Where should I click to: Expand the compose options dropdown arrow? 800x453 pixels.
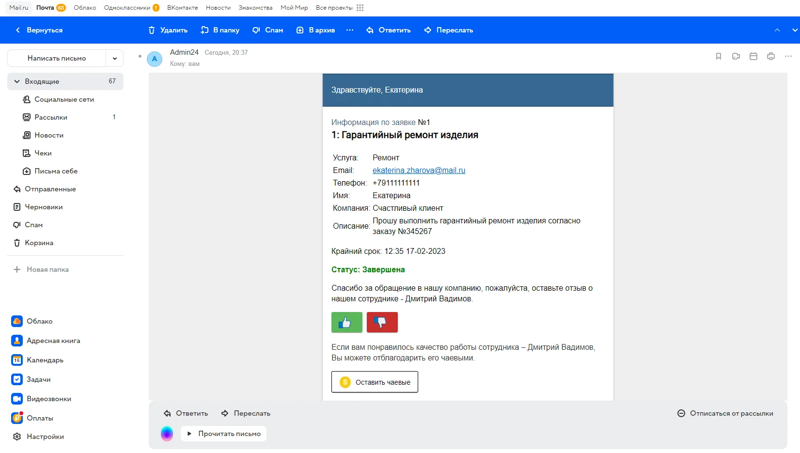[x=115, y=58]
